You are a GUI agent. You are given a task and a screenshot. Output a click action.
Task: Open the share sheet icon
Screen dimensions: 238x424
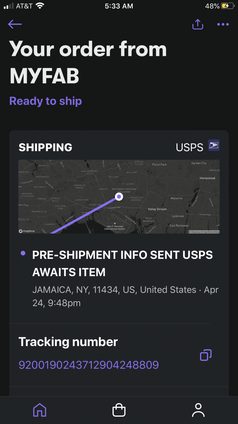coord(198,24)
